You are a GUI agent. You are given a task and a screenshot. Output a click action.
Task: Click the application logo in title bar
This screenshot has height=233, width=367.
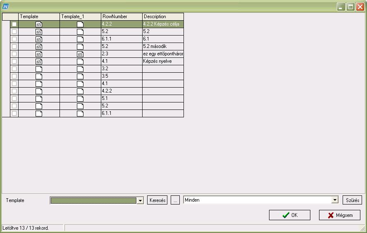tap(5, 7)
